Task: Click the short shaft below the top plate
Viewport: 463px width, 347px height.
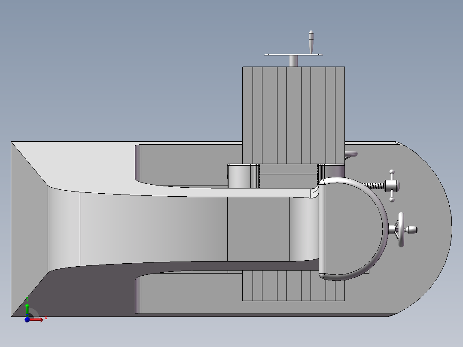Action: (x=293, y=61)
